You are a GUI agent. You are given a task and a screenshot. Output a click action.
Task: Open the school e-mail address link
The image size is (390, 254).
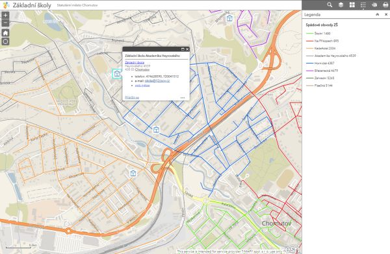[157, 81]
